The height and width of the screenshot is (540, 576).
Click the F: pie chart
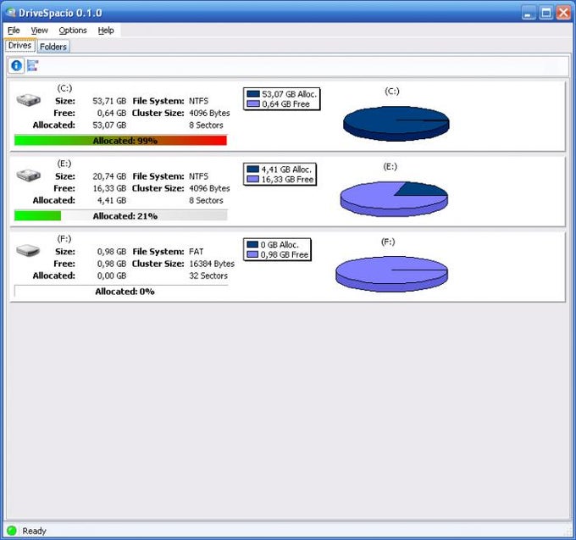(391, 274)
